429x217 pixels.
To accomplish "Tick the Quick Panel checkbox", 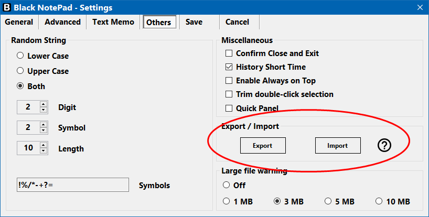I will pos(229,108).
